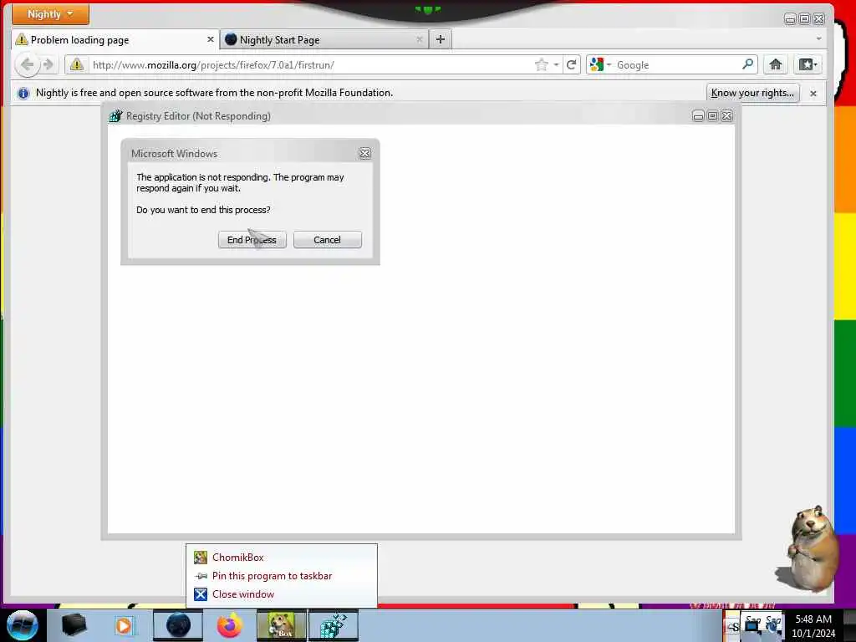The image size is (856, 642).
Task: Expand the address bar history dropdown arrow
Action: point(556,65)
